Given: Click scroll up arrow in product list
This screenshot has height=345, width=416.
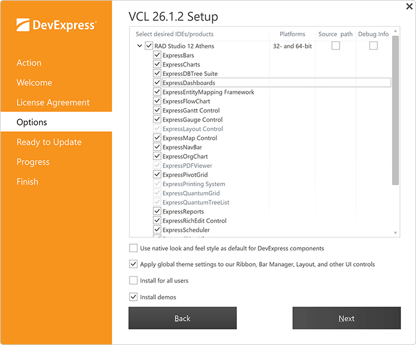Looking at the screenshot, I should tap(396, 31).
